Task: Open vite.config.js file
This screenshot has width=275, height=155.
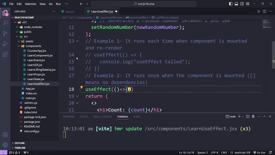Action: 31,131
